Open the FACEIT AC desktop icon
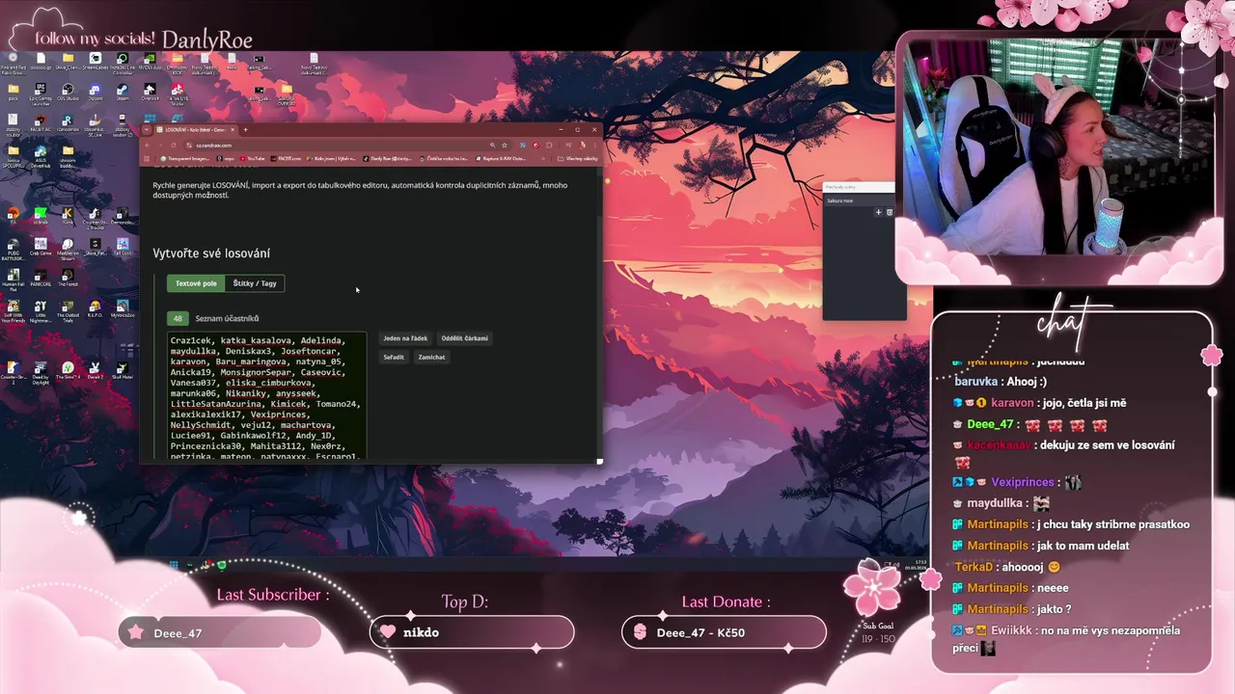 point(41,123)
